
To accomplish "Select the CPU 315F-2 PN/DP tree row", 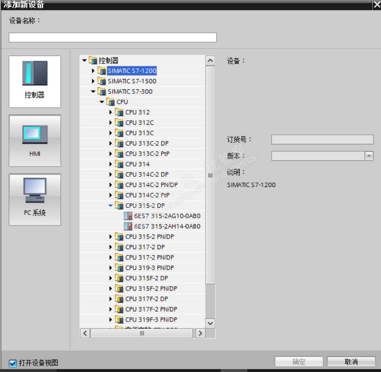I will coord(143,289).
